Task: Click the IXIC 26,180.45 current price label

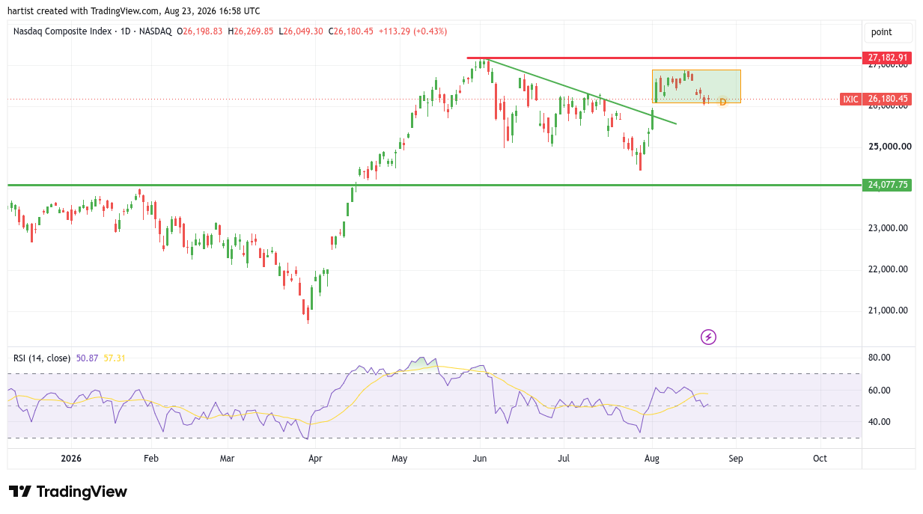Action: (x=875, y=99)
